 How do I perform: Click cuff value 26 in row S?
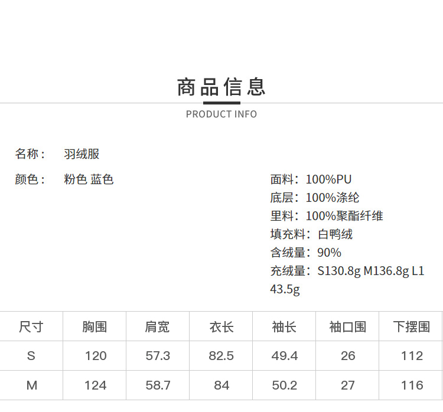point(348,356)
